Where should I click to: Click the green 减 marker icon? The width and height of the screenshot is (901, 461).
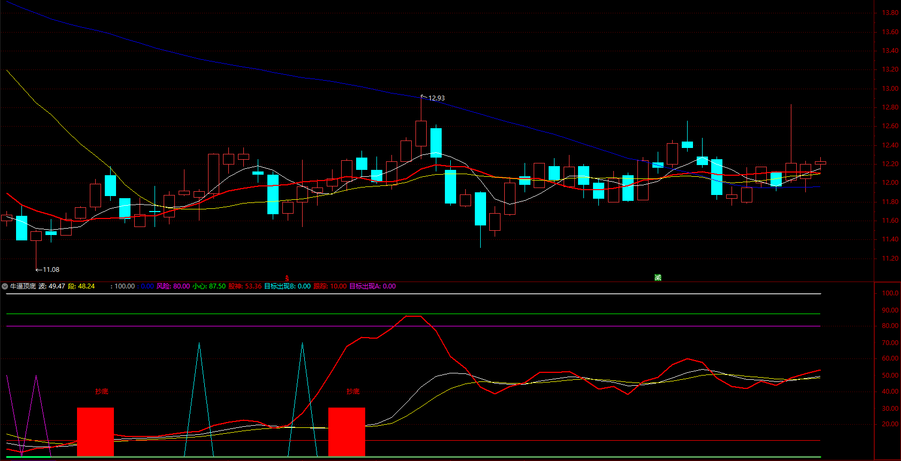658,277
